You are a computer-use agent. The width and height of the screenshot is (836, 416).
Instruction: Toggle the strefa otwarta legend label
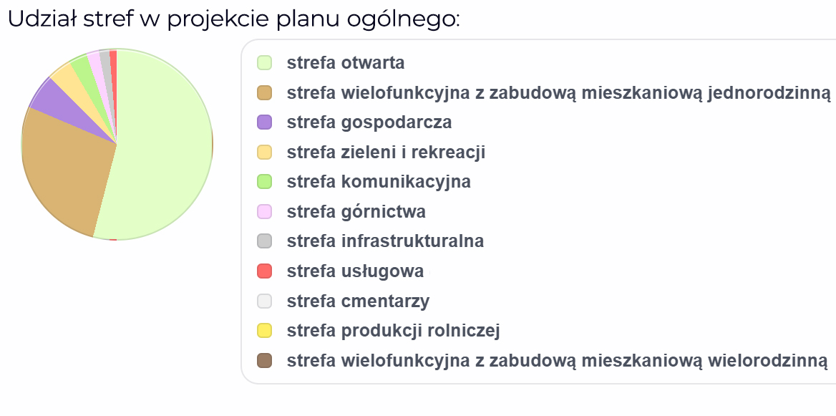click(x=346, y=63)
